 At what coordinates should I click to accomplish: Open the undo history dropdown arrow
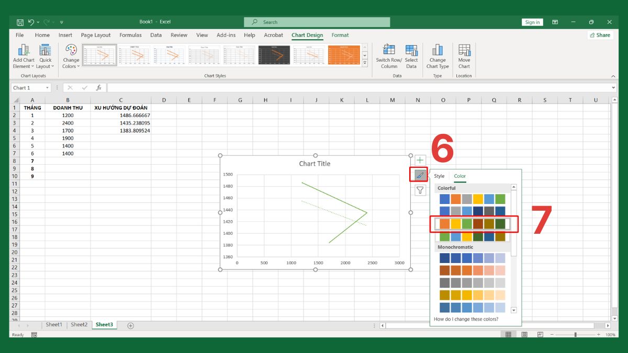point(38,22)
